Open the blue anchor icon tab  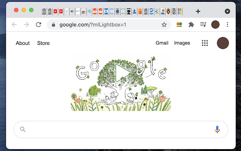coord(134,11)
